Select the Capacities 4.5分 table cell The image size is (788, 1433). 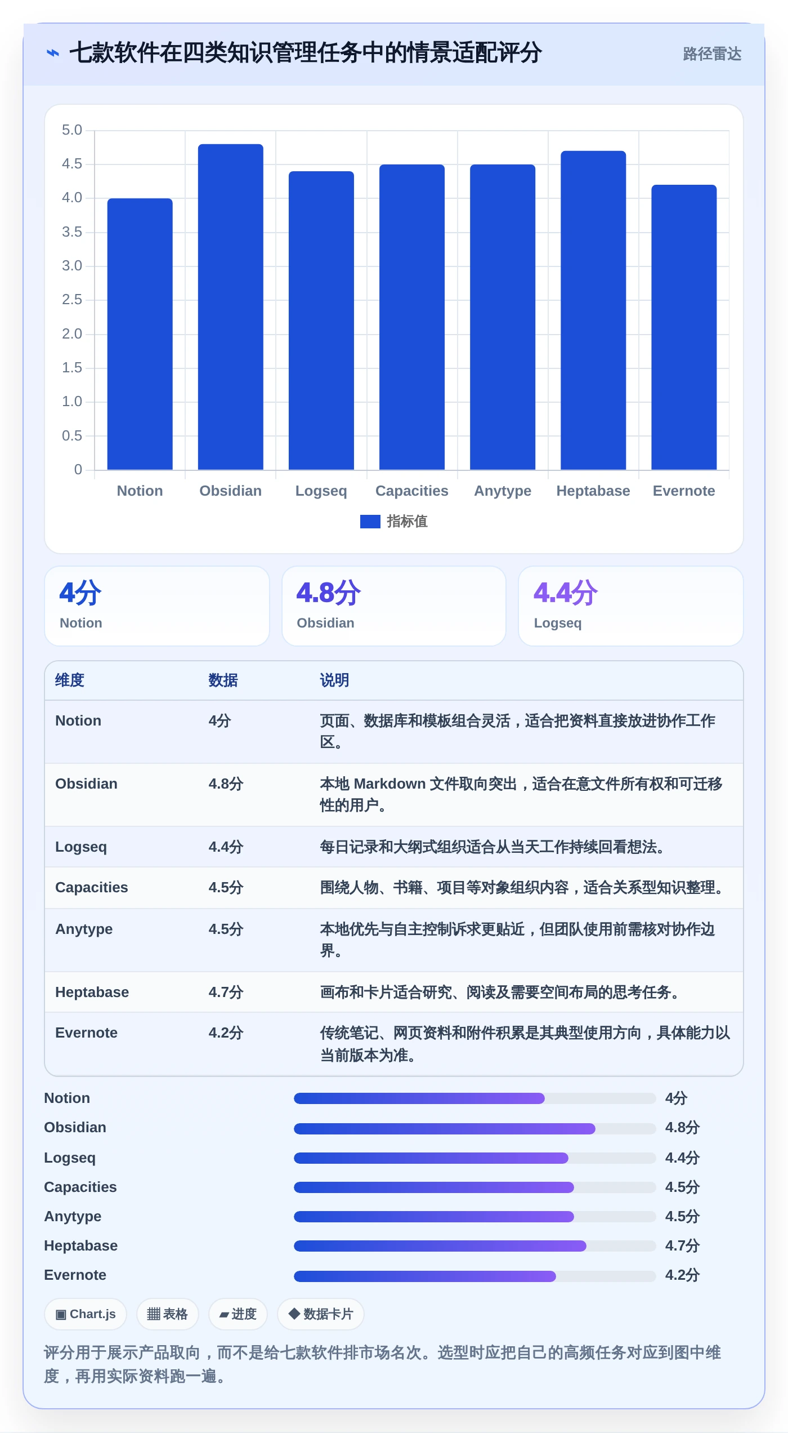pyautogui.click(x=226, y=888)
